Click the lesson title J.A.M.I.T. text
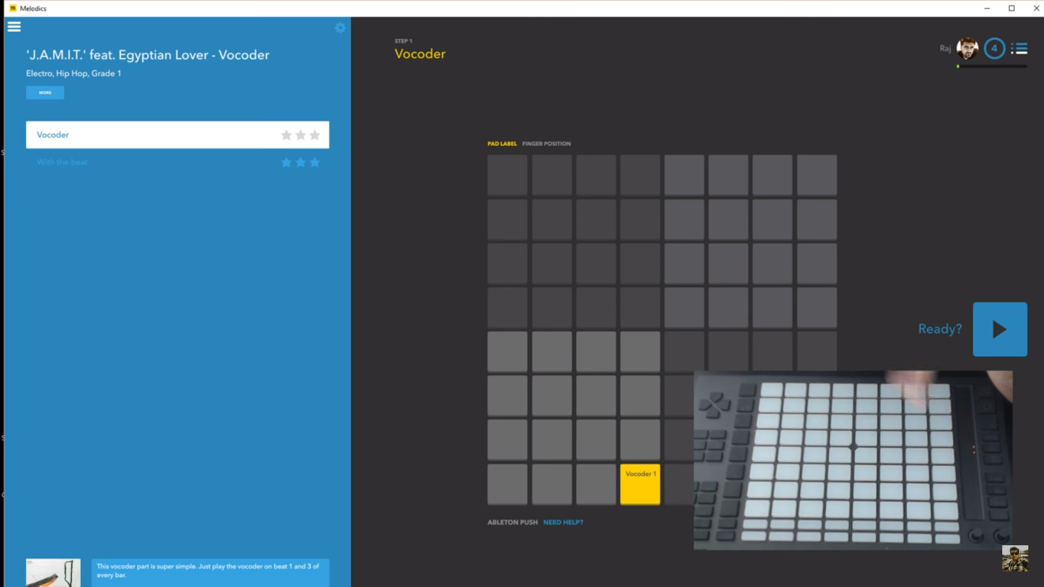Screen dimensions: 1044x587 [x=147, y=55]
